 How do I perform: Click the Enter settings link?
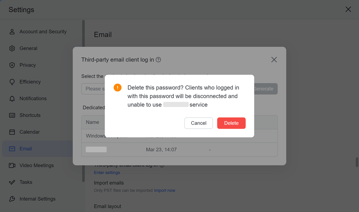(107, 173)
